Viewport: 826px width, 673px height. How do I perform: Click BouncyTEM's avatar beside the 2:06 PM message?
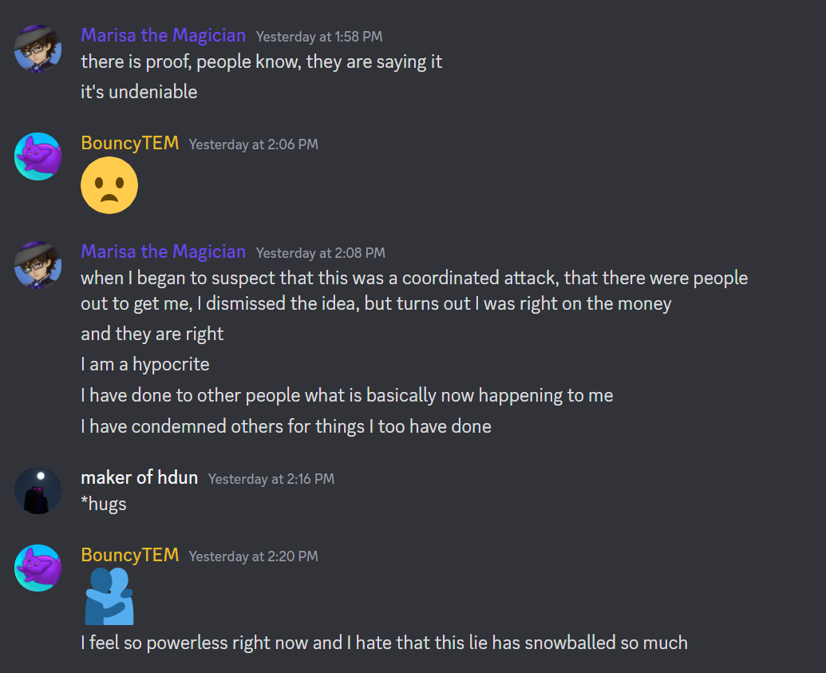coord(38,156)
